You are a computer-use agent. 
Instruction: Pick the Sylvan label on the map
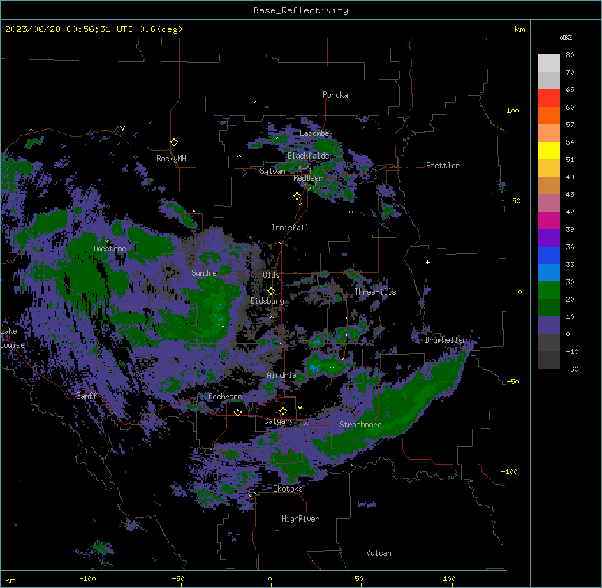272,171
